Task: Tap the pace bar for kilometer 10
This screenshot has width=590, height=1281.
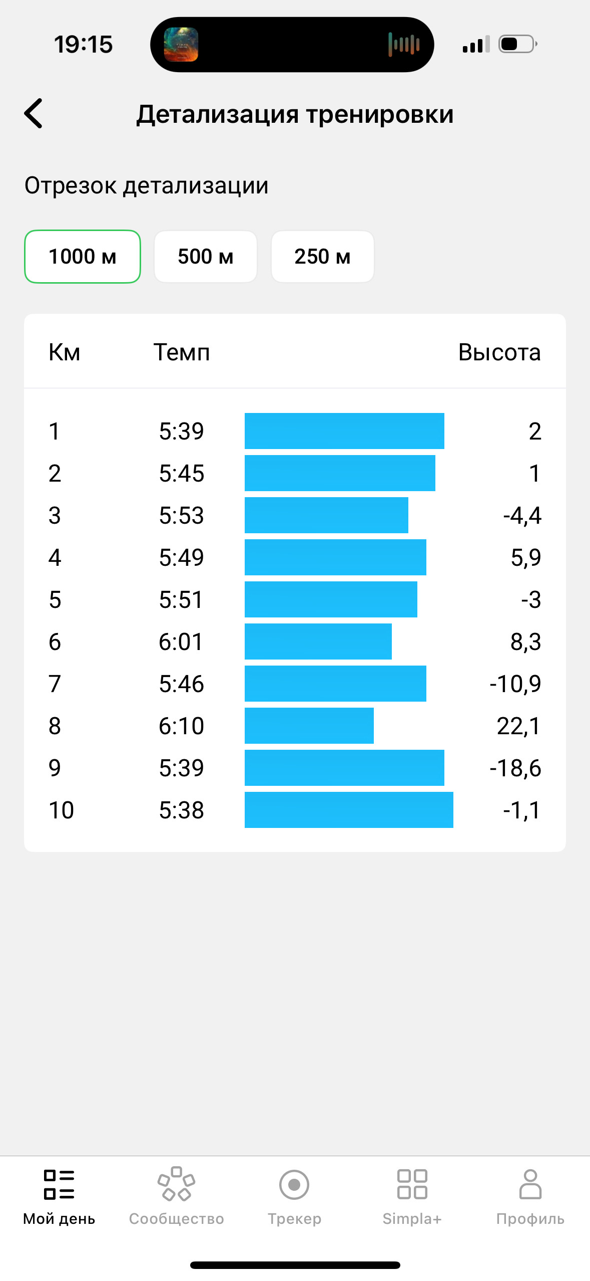Action: click(349, 810)
